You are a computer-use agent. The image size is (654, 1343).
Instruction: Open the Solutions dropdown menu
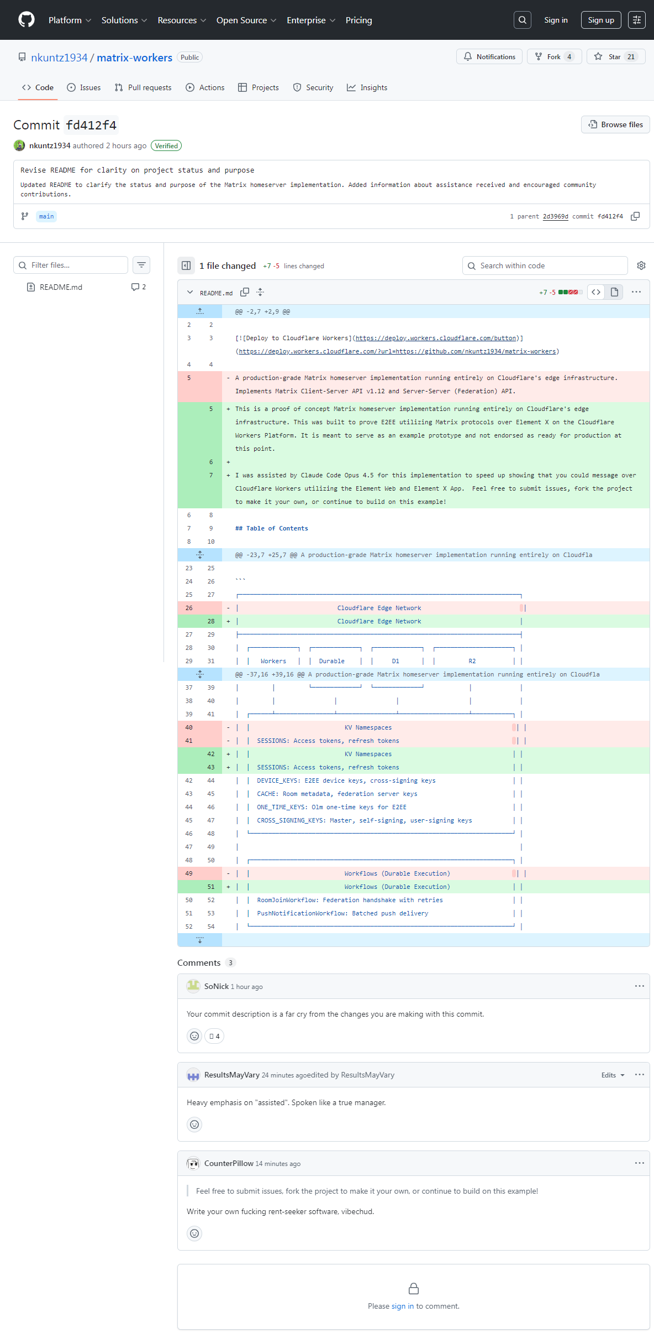[x=124, y=20]
